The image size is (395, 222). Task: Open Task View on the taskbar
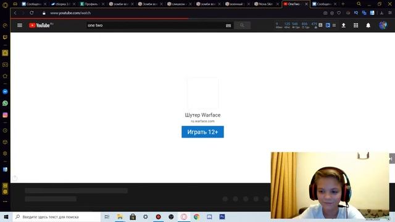(x=107, y=216)
